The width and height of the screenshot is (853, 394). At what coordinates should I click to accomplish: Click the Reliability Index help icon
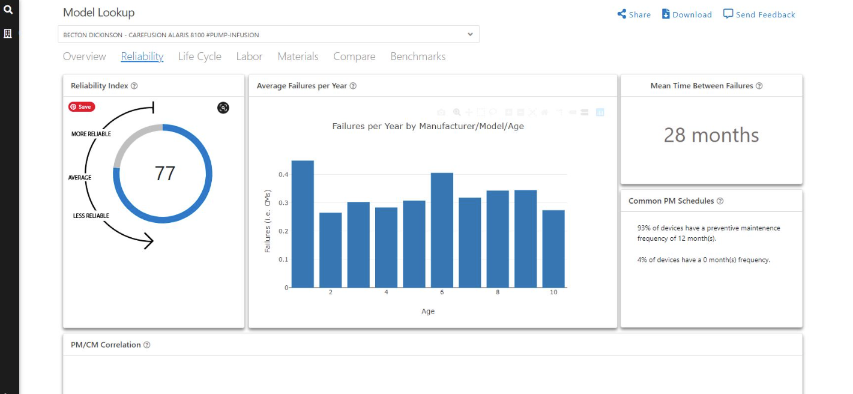coord(134,86)
